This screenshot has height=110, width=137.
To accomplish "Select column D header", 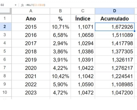I will (x=115, y=11).
